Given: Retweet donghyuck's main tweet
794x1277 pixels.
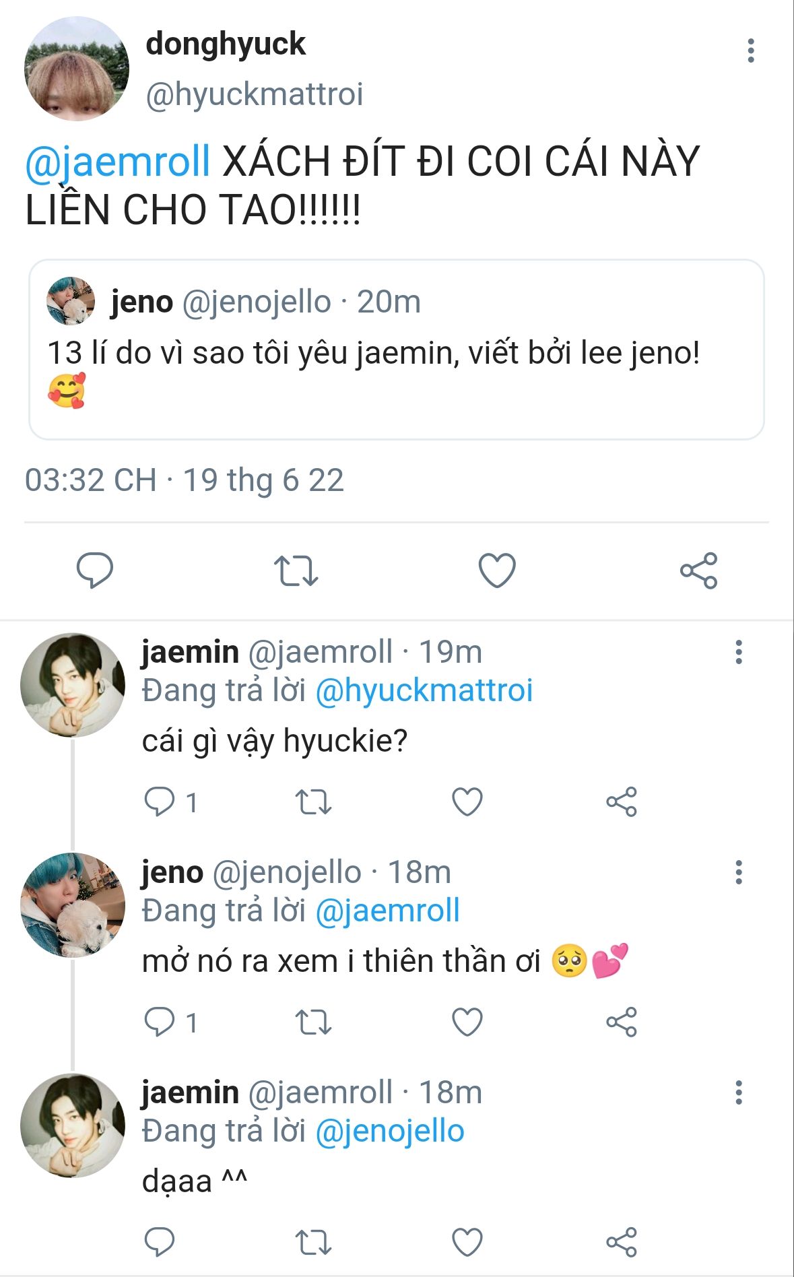Looking at the screenshot, I should pos(296,570).
